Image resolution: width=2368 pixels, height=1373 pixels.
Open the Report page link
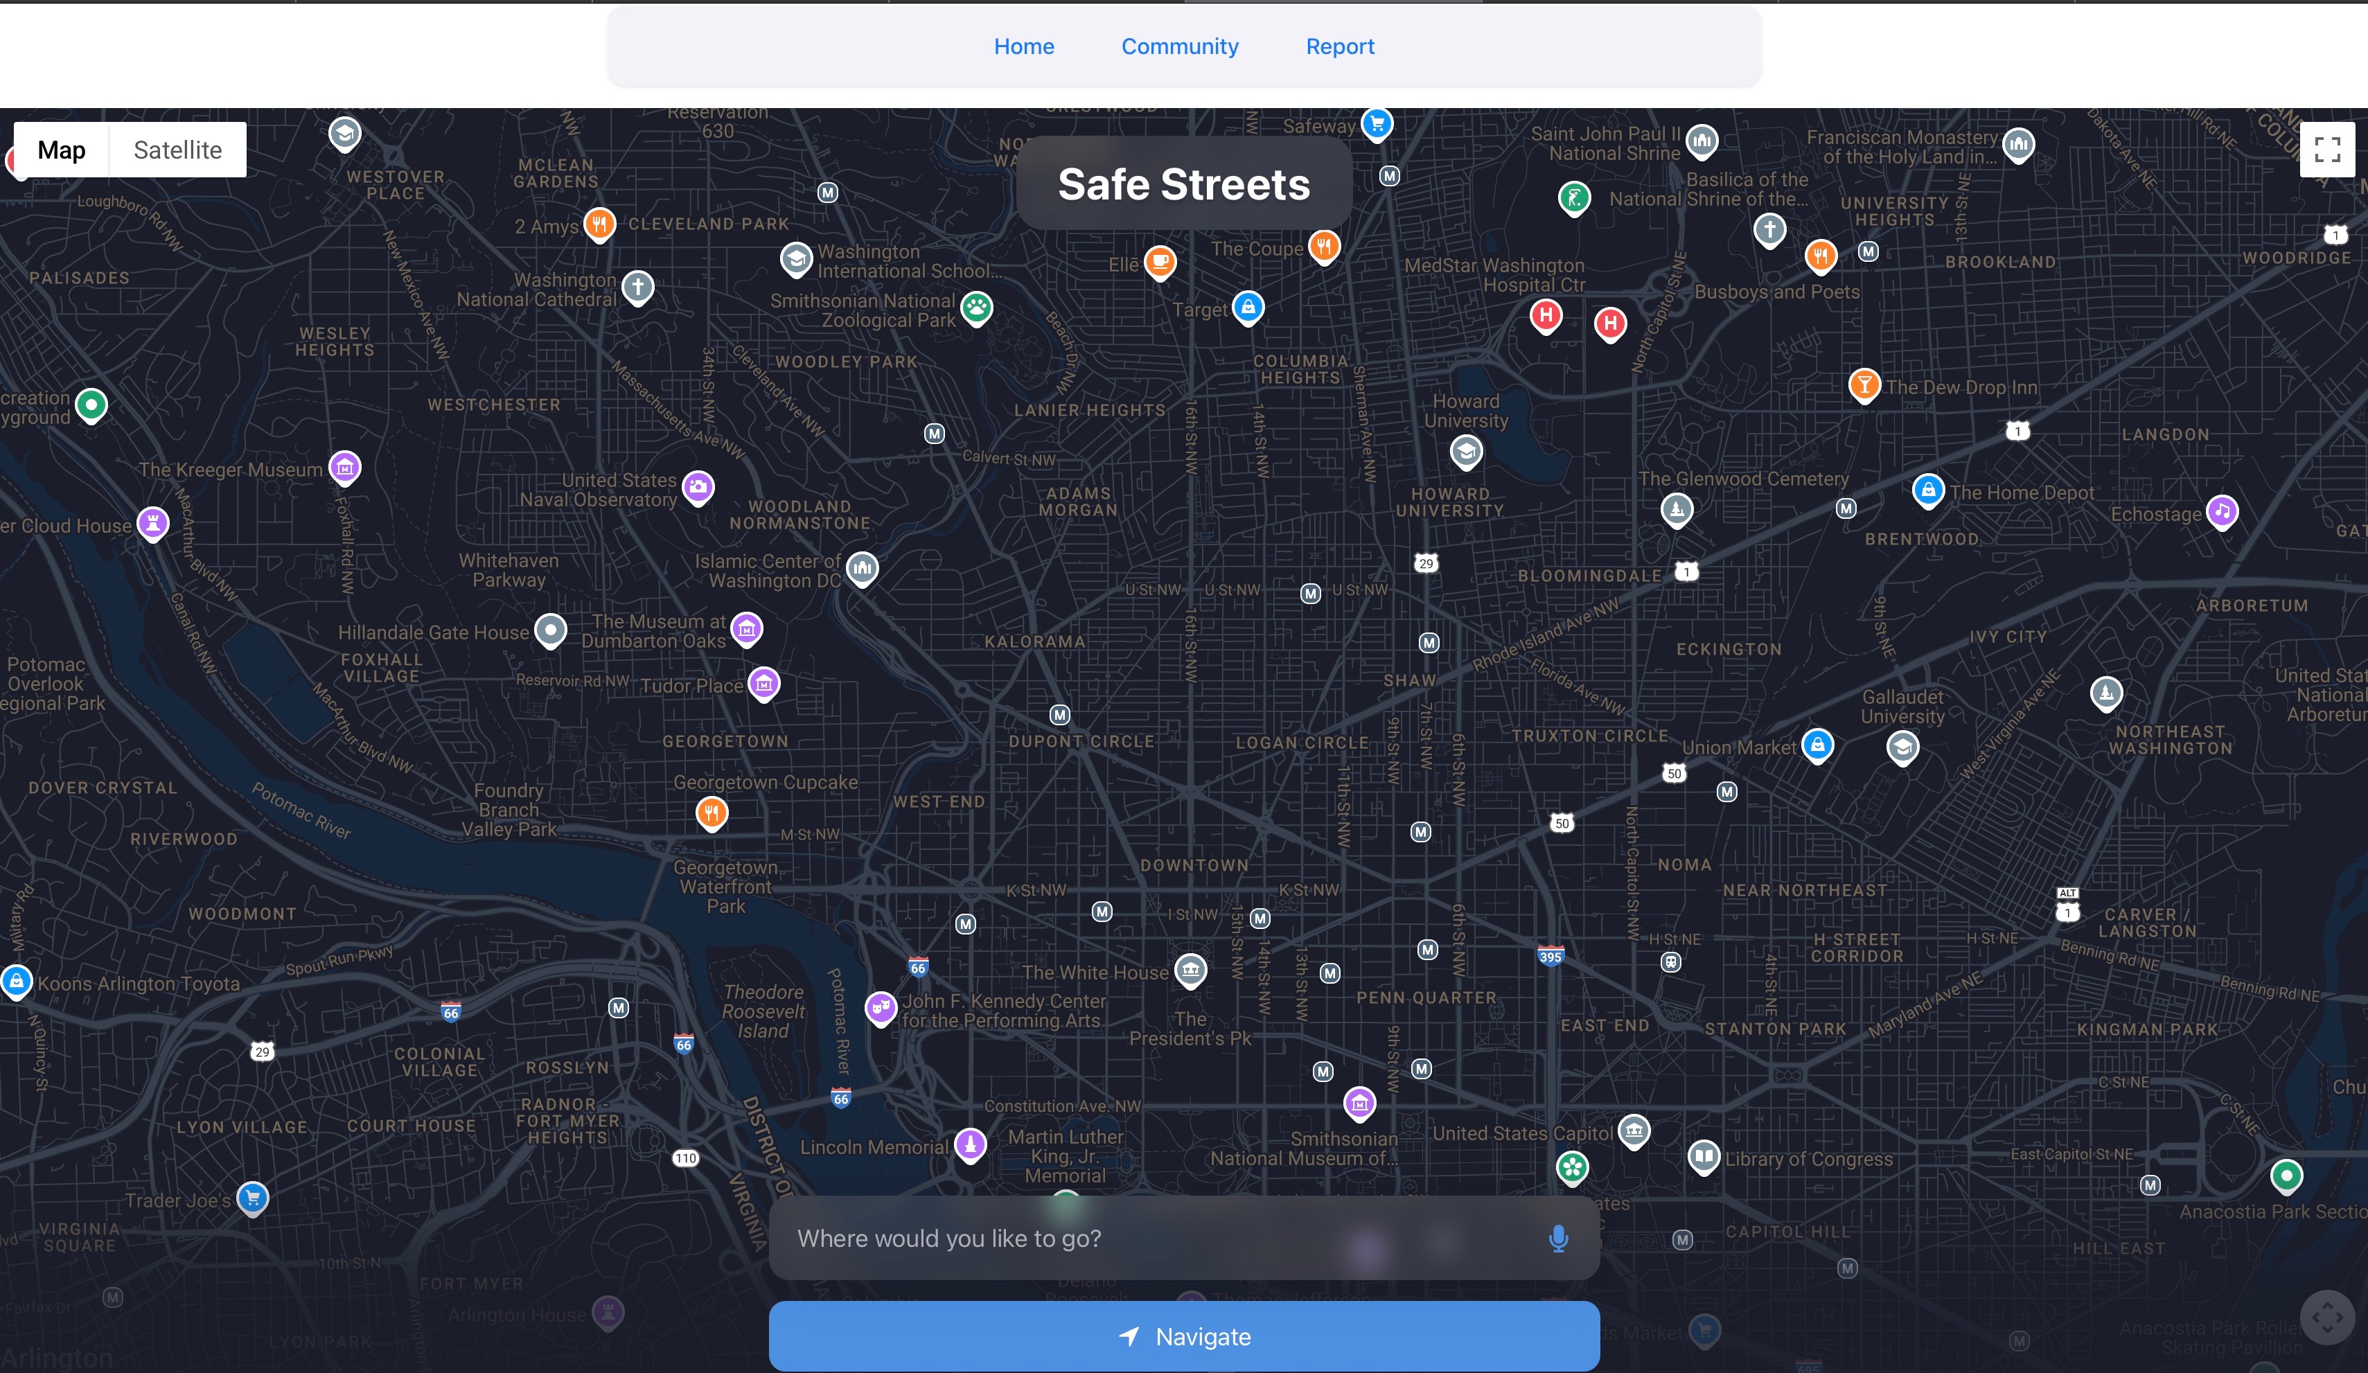click(x=1339, y=46)
